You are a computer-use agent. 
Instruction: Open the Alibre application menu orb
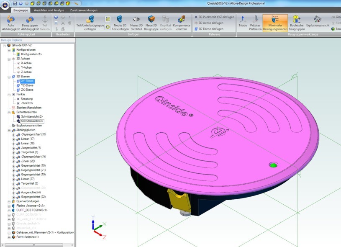pos(5,5)
